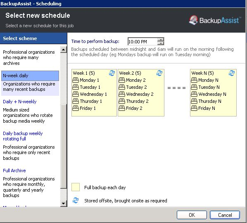Click 'Professional organizations who require monthly, quarterly' description
The height and width of the screenshot is (223, 247).
pos(29,187)
